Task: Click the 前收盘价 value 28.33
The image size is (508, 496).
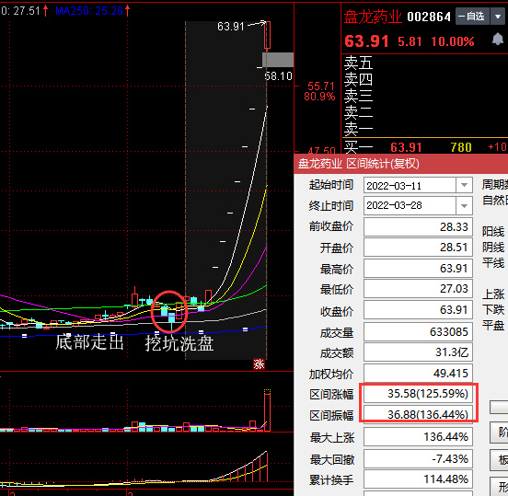Action: point(418,226)
